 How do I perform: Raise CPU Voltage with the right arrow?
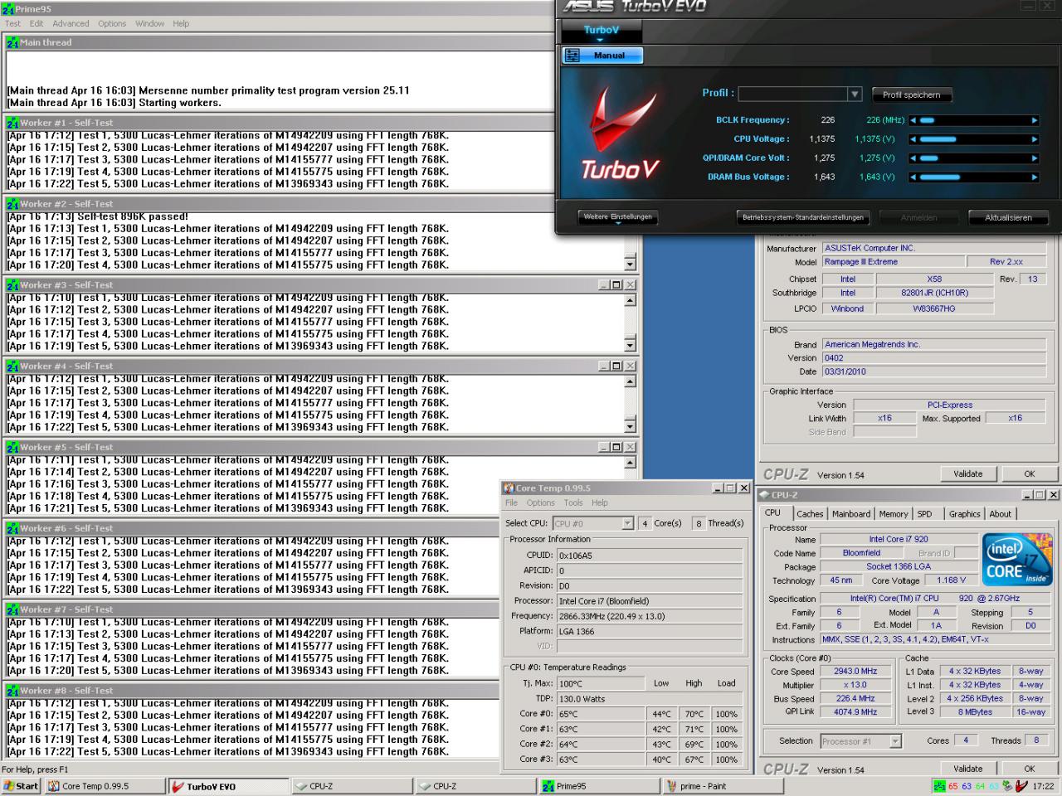tap(1035, 139)
